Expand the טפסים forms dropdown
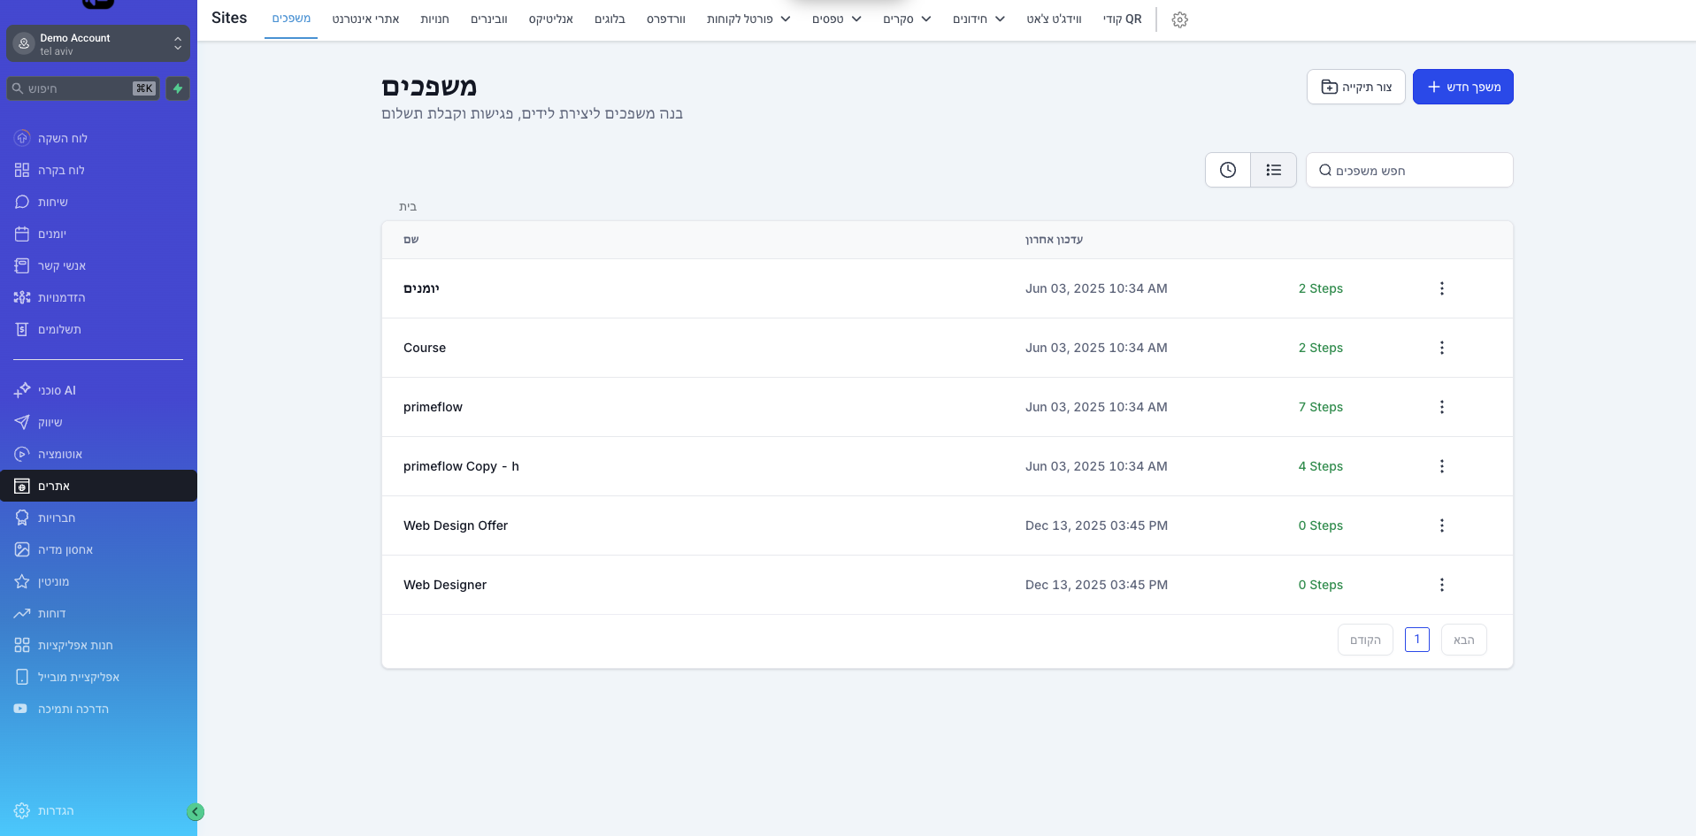Viewport: 1696px width, 836px height. click(x=836, y=19)
